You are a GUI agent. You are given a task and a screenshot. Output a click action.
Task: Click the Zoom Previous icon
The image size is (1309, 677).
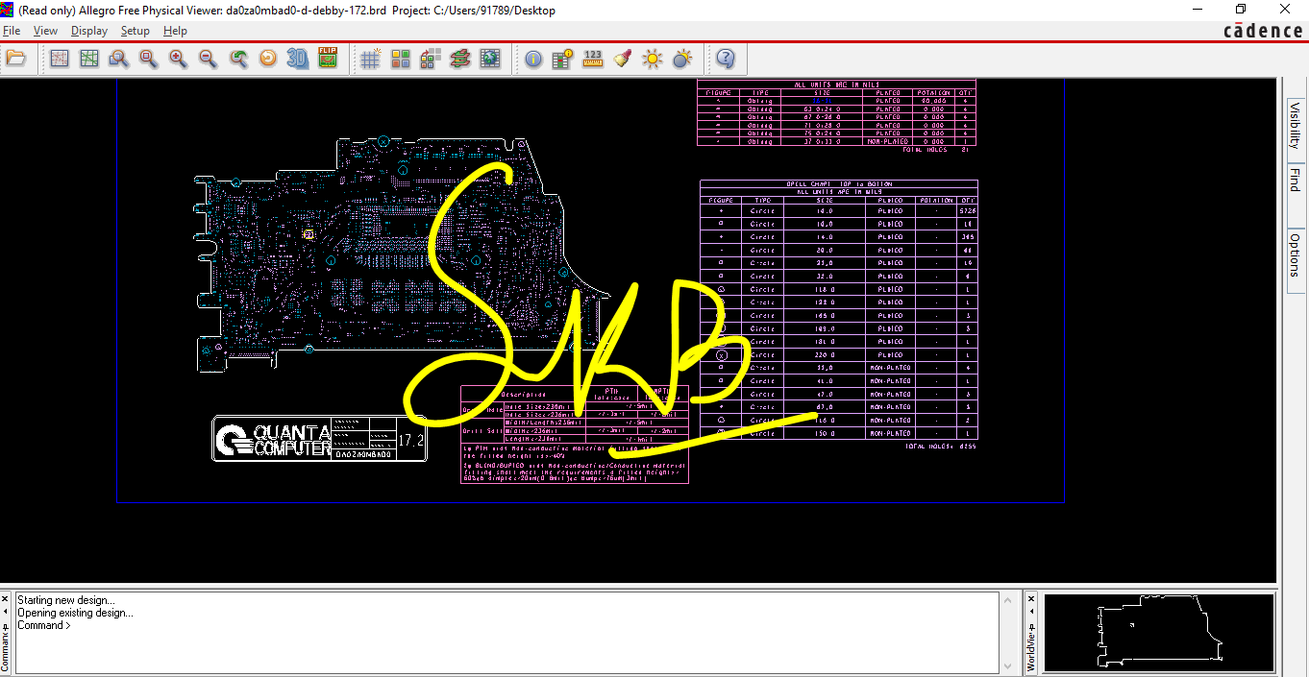coord(238,59)
